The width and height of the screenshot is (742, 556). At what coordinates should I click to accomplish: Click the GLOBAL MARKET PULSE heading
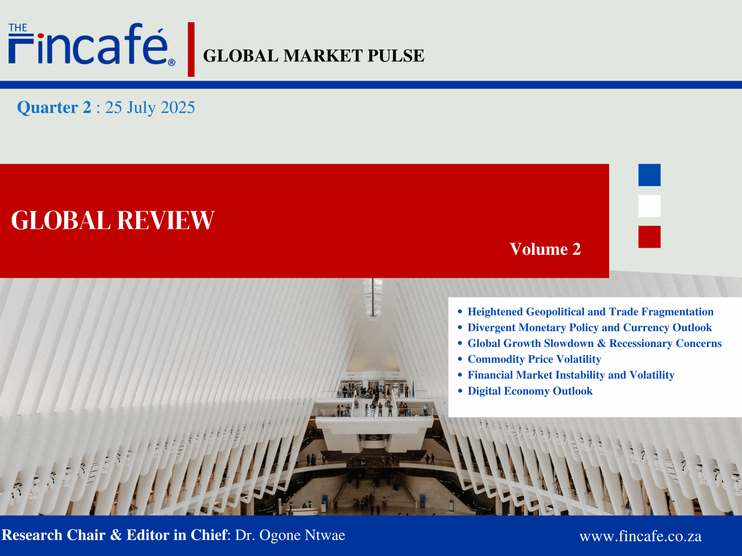[313, 56]
